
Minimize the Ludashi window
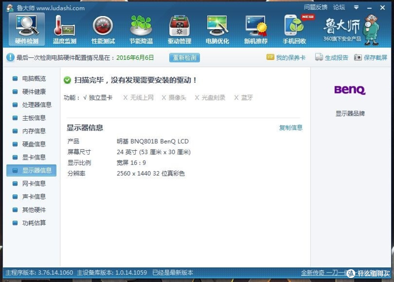369,8
